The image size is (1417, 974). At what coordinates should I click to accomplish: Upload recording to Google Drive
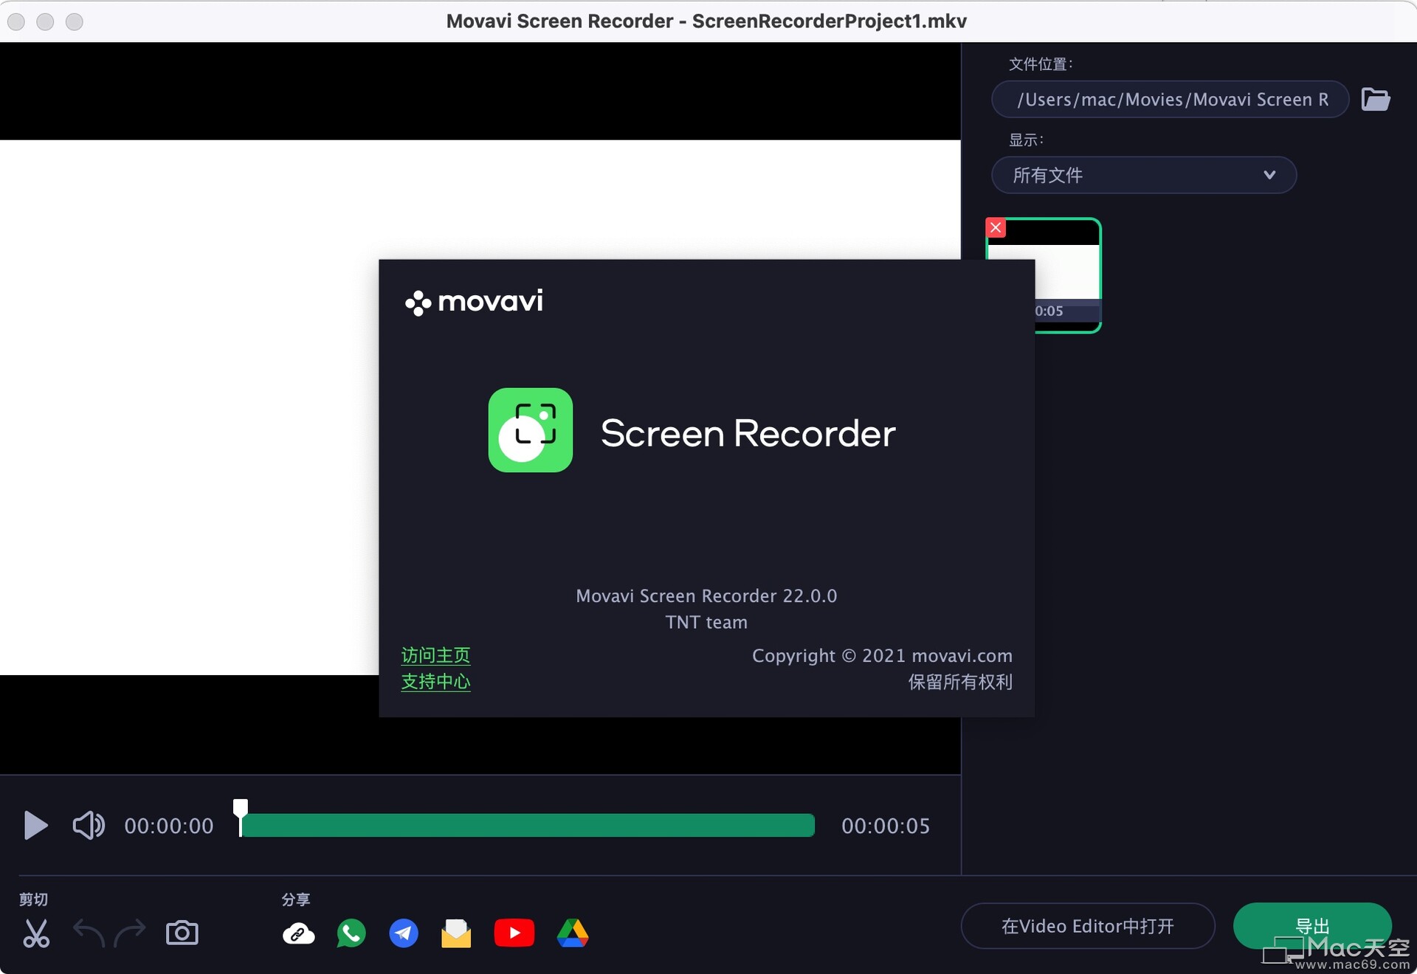pyautogui.click(x=573, y=933)
